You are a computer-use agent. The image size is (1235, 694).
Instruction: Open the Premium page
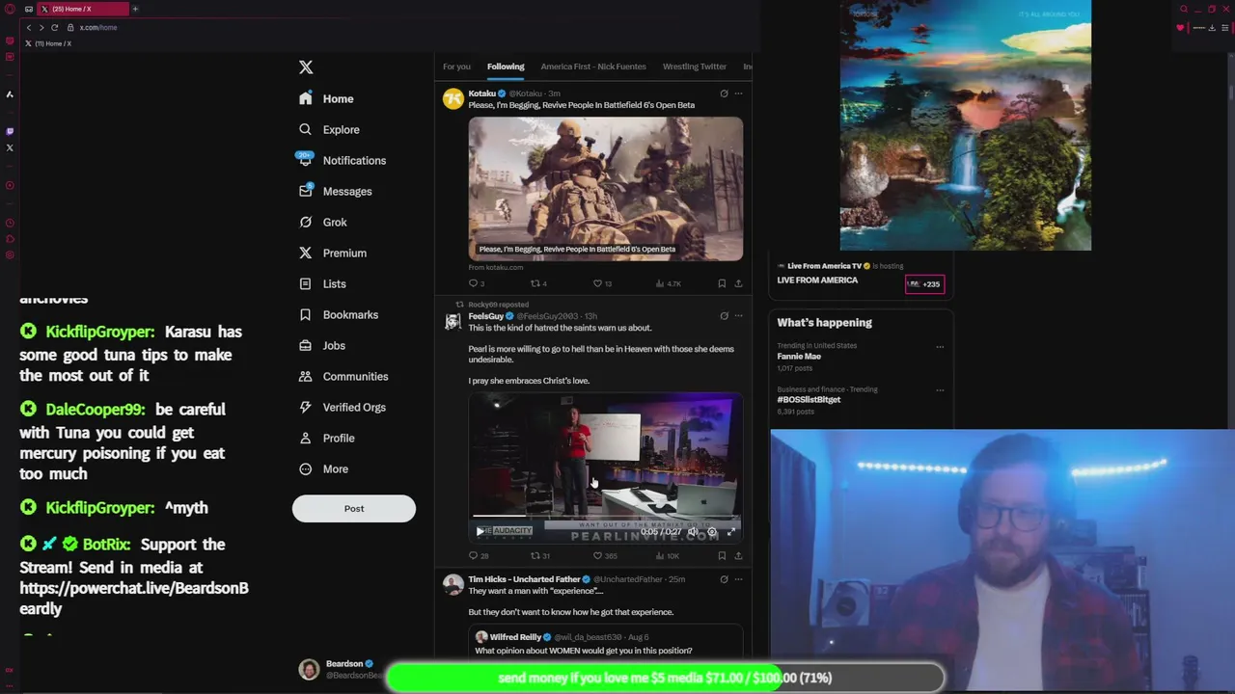(332, 253)
